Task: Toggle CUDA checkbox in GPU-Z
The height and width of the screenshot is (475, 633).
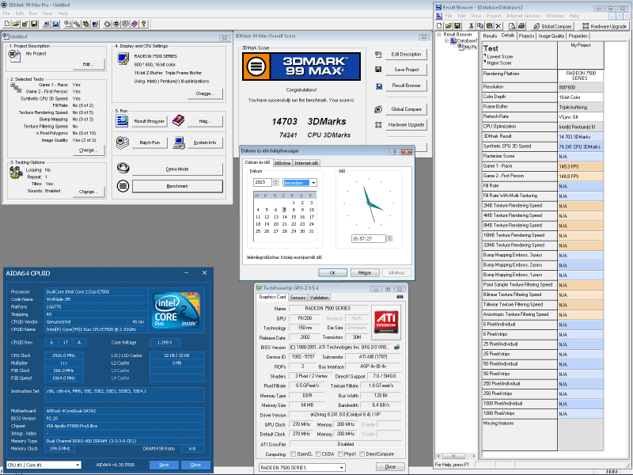Action: tap(318, 454)
